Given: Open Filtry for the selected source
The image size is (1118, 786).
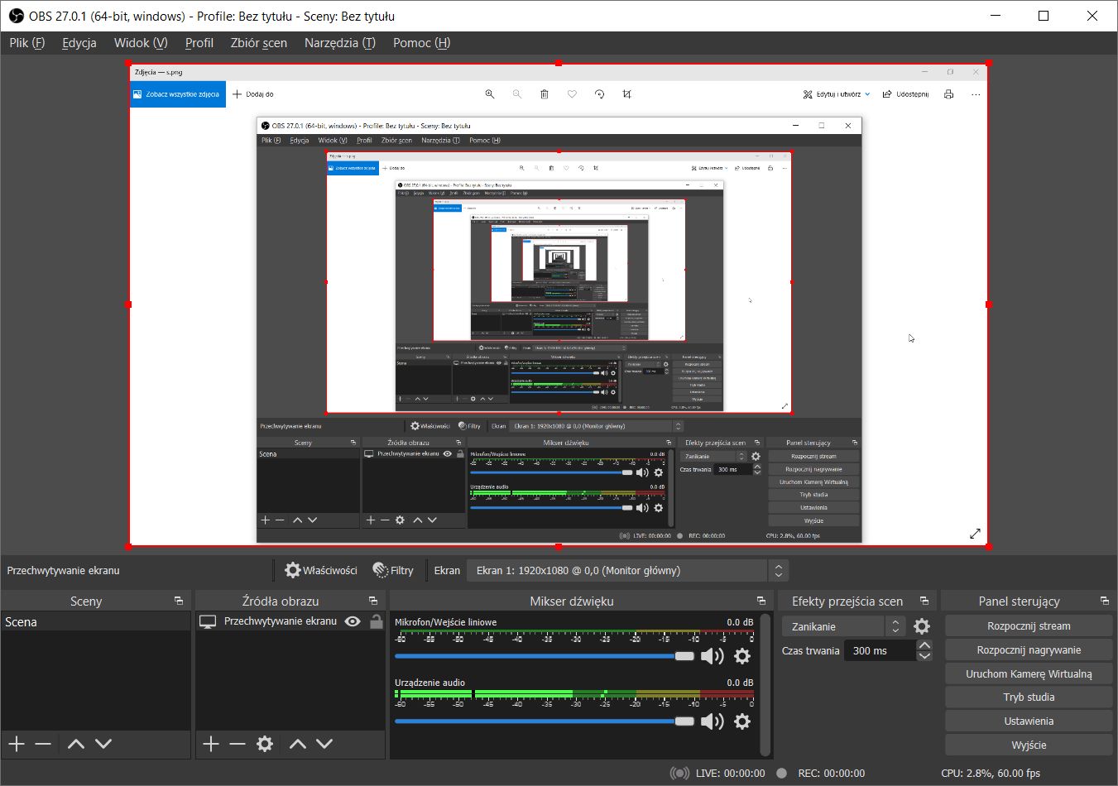Looking at the screenshot, I should [393, 570].
